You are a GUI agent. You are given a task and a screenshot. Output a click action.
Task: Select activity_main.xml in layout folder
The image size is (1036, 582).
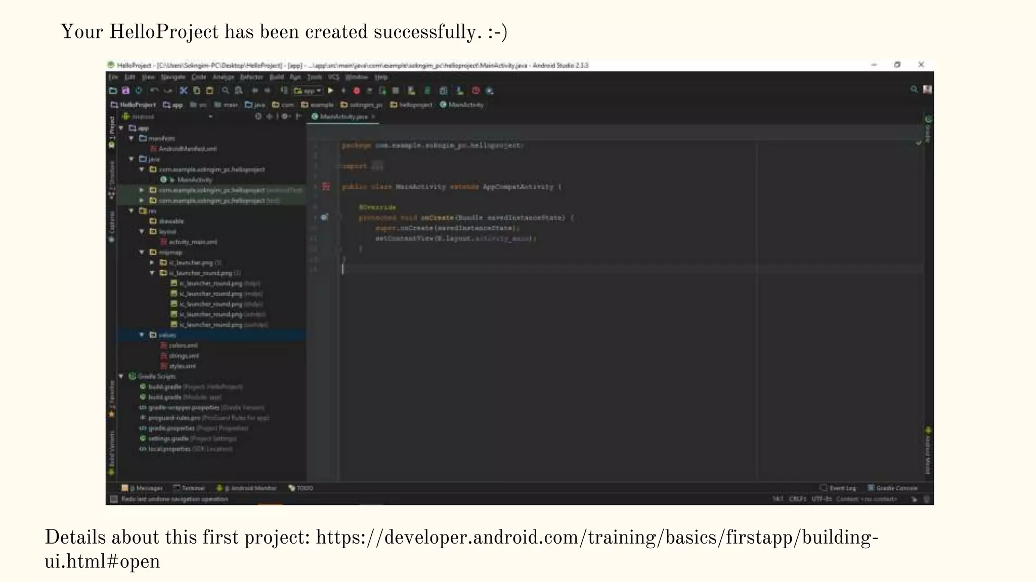coord(189,242)
